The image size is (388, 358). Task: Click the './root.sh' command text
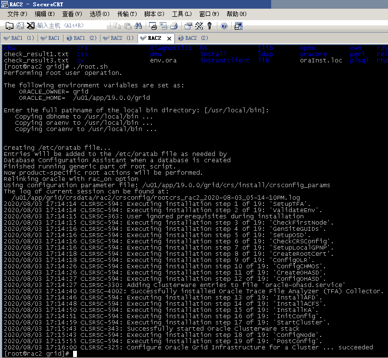90,67
